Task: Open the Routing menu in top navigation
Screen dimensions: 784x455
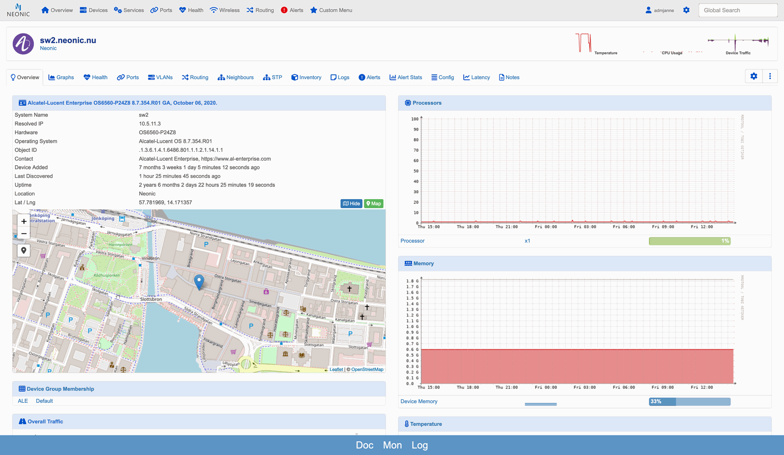Action: (x=260, y=10)
